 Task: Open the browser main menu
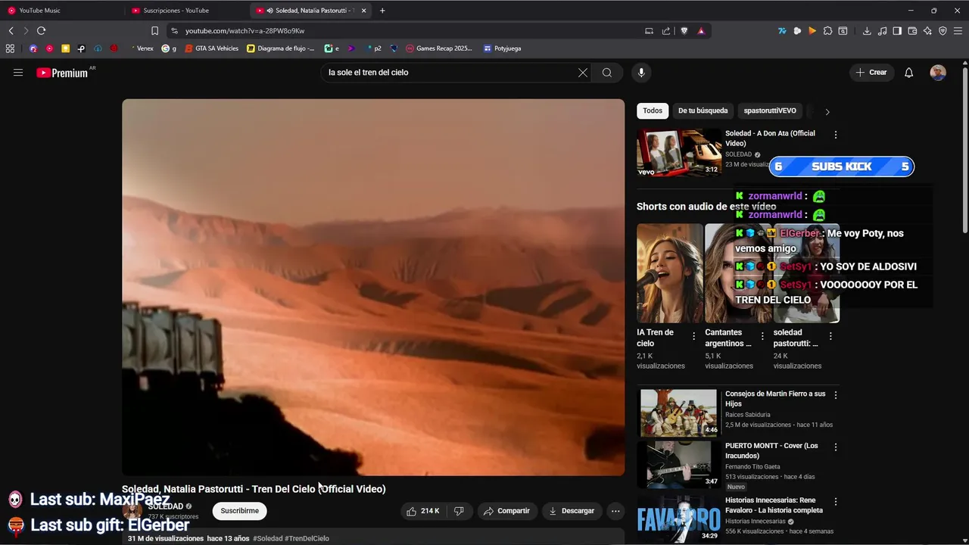pyautogui.click(x=958, y=31)
